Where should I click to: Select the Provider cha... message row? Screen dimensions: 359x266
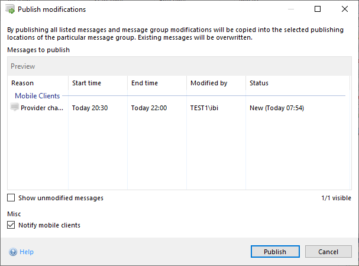(x=42, y=108)
